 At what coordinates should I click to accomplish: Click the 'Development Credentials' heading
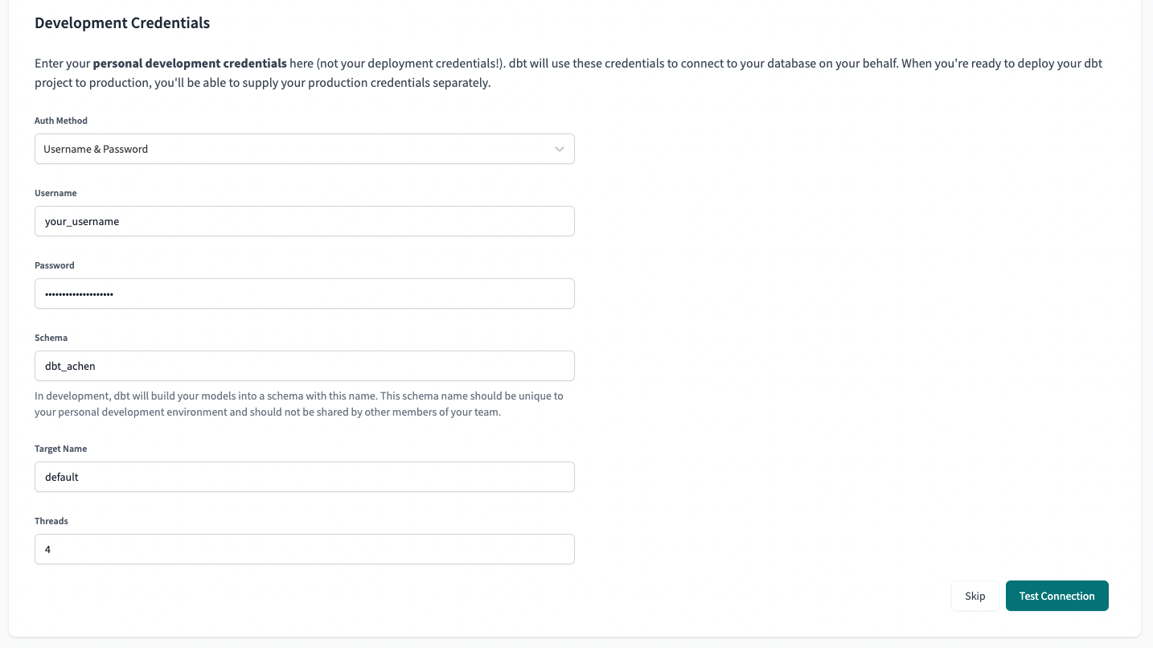tap(121, 23)
